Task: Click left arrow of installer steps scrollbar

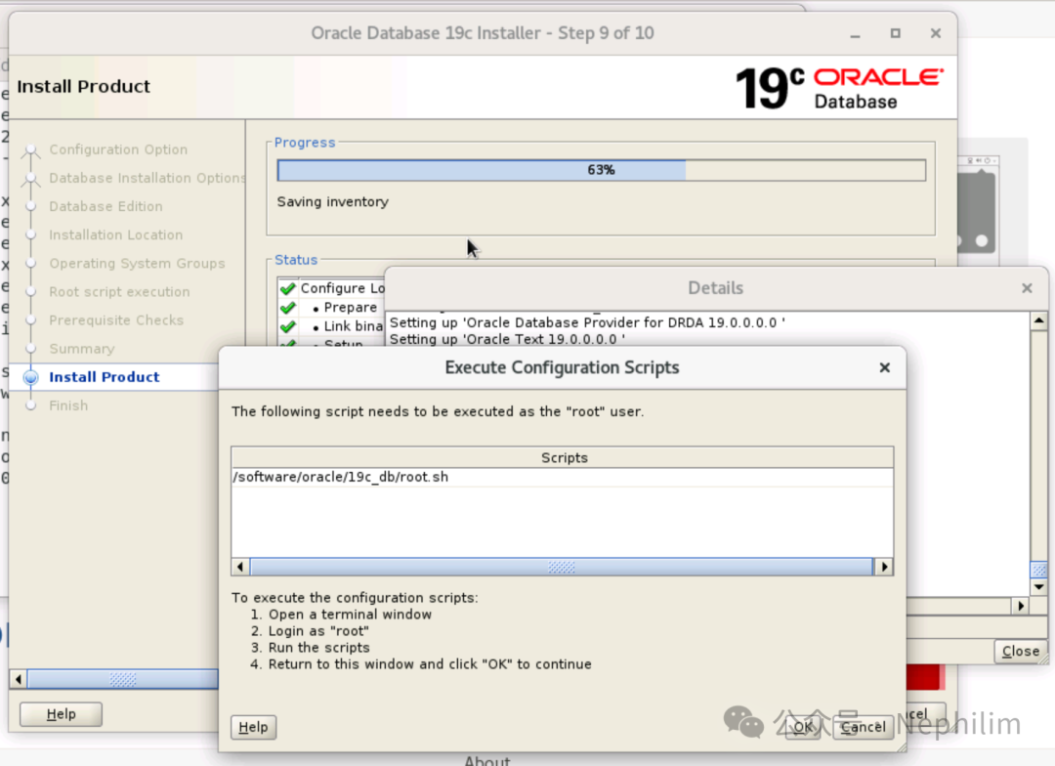Action: (x=19, y=679)
